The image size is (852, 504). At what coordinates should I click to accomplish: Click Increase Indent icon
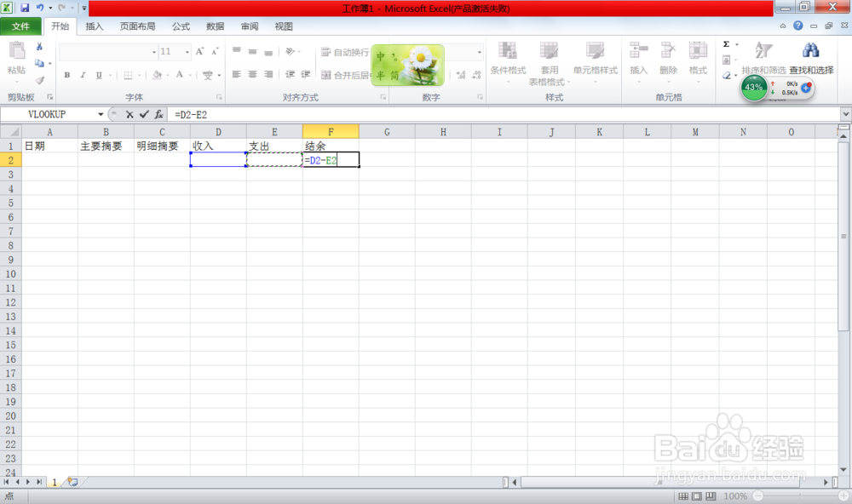pyautogui.click(x=306, y=74)
